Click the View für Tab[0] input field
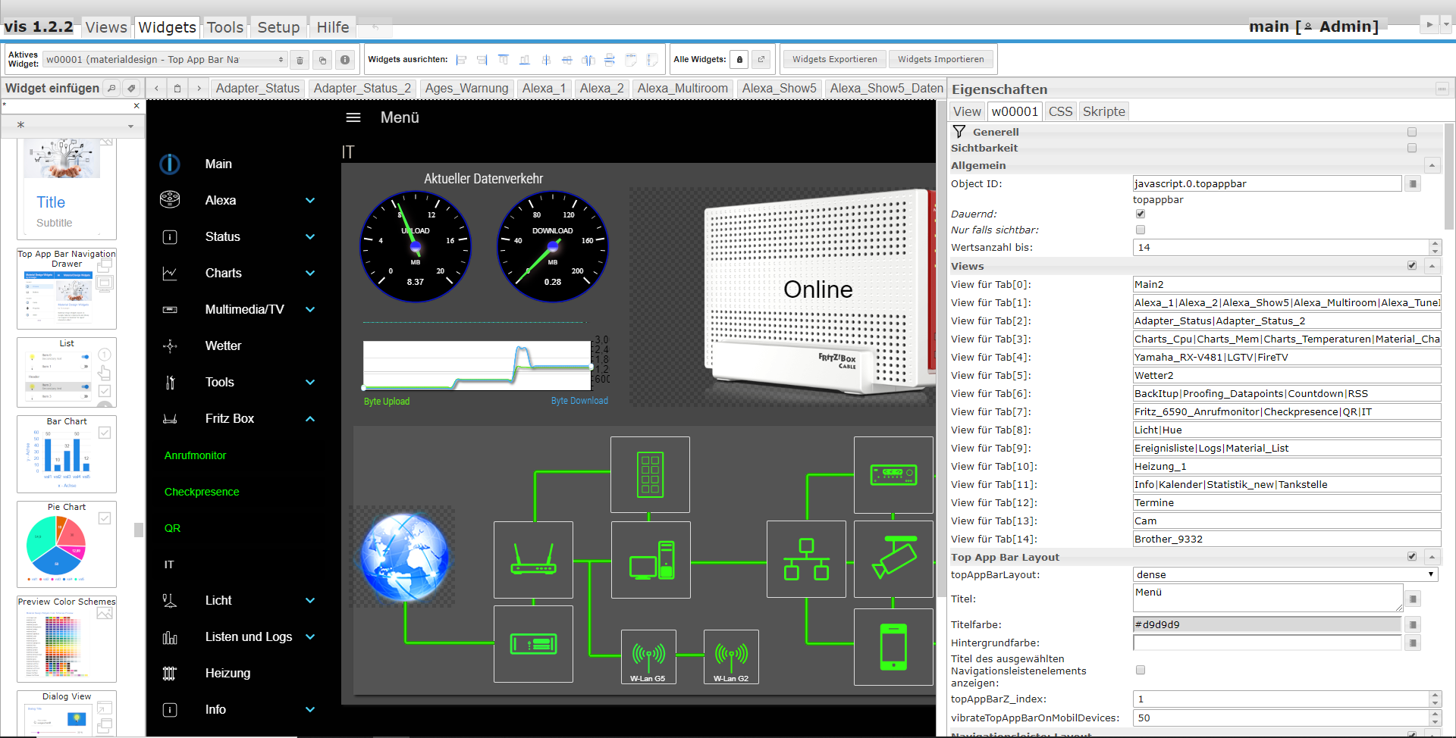 click(x=1287, y=284)
